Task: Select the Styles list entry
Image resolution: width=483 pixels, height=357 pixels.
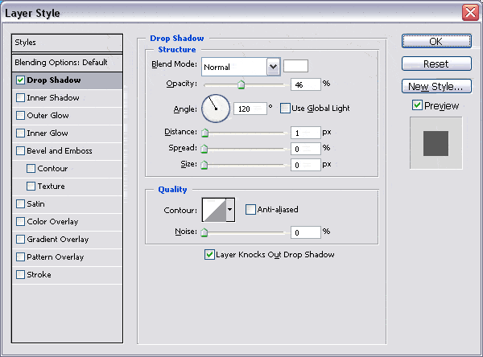Action: [x=67, y=43]
